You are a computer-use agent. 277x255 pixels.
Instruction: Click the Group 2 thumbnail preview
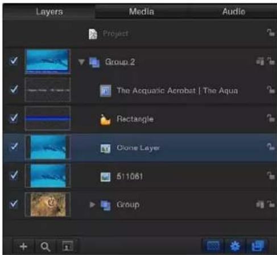(x=48, y=61)
